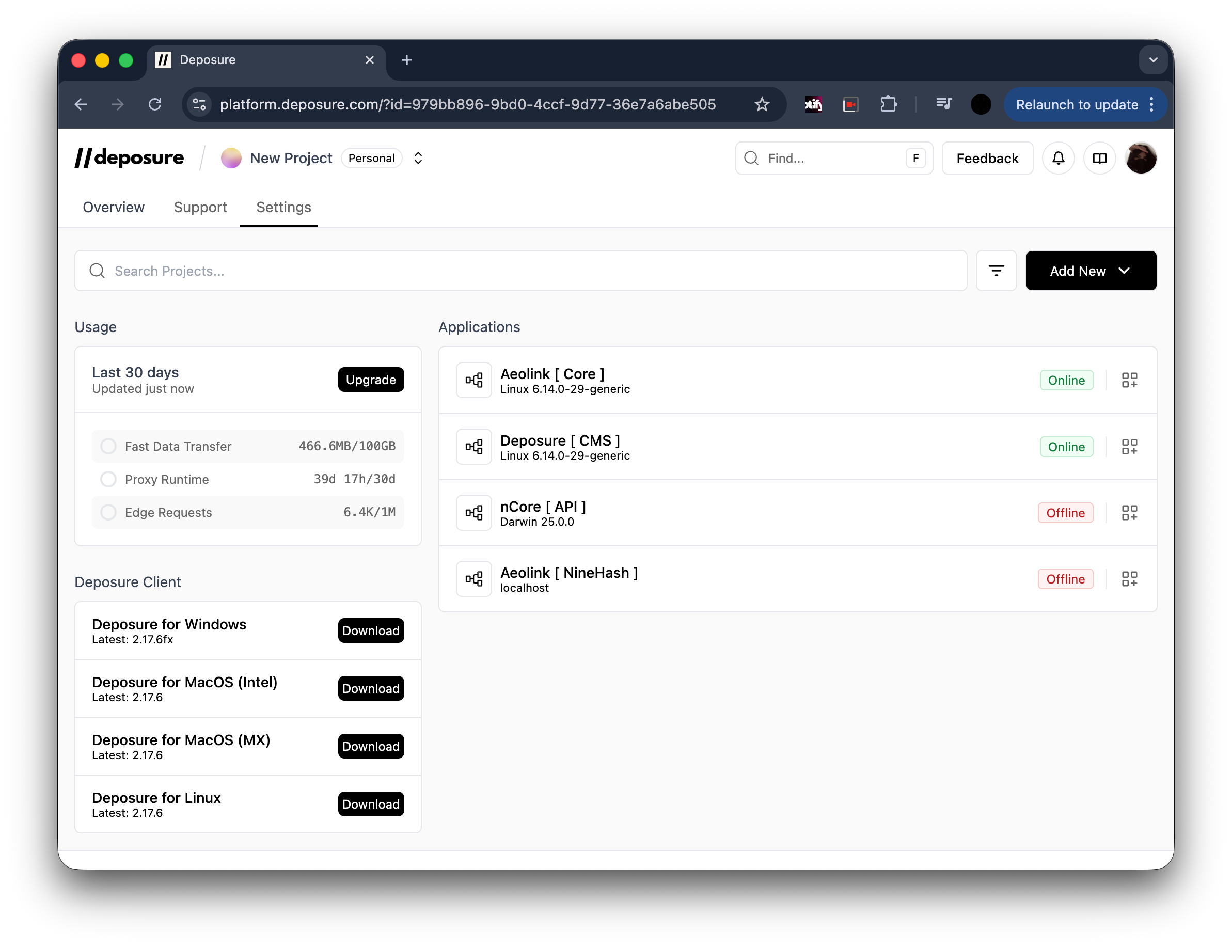Image resolution: width=1232 pixels, height=946 pixels.
Task: Click the Upgrade button
Action: click(x=371, y=380)
